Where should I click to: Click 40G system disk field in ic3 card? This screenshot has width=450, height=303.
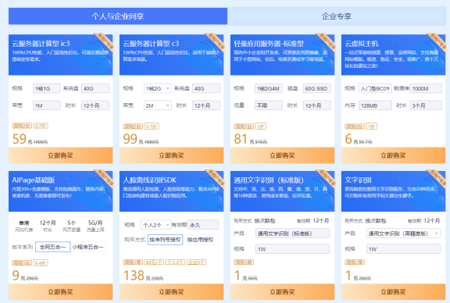tap(95, 88)
